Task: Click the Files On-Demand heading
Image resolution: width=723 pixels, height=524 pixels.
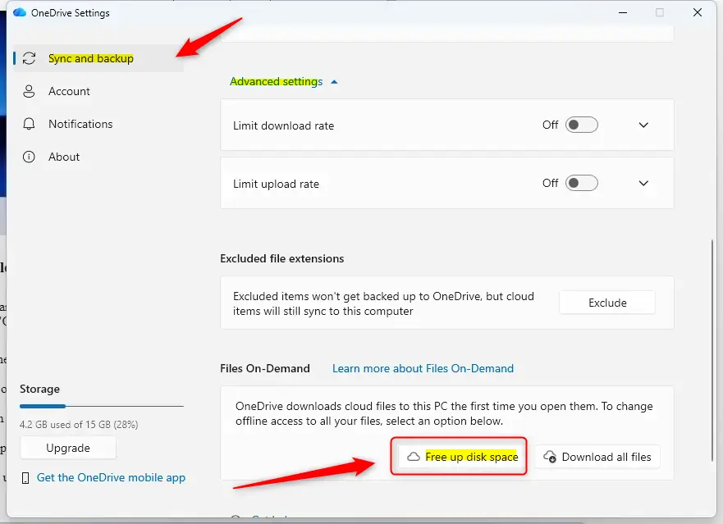Action: [265, 369]
